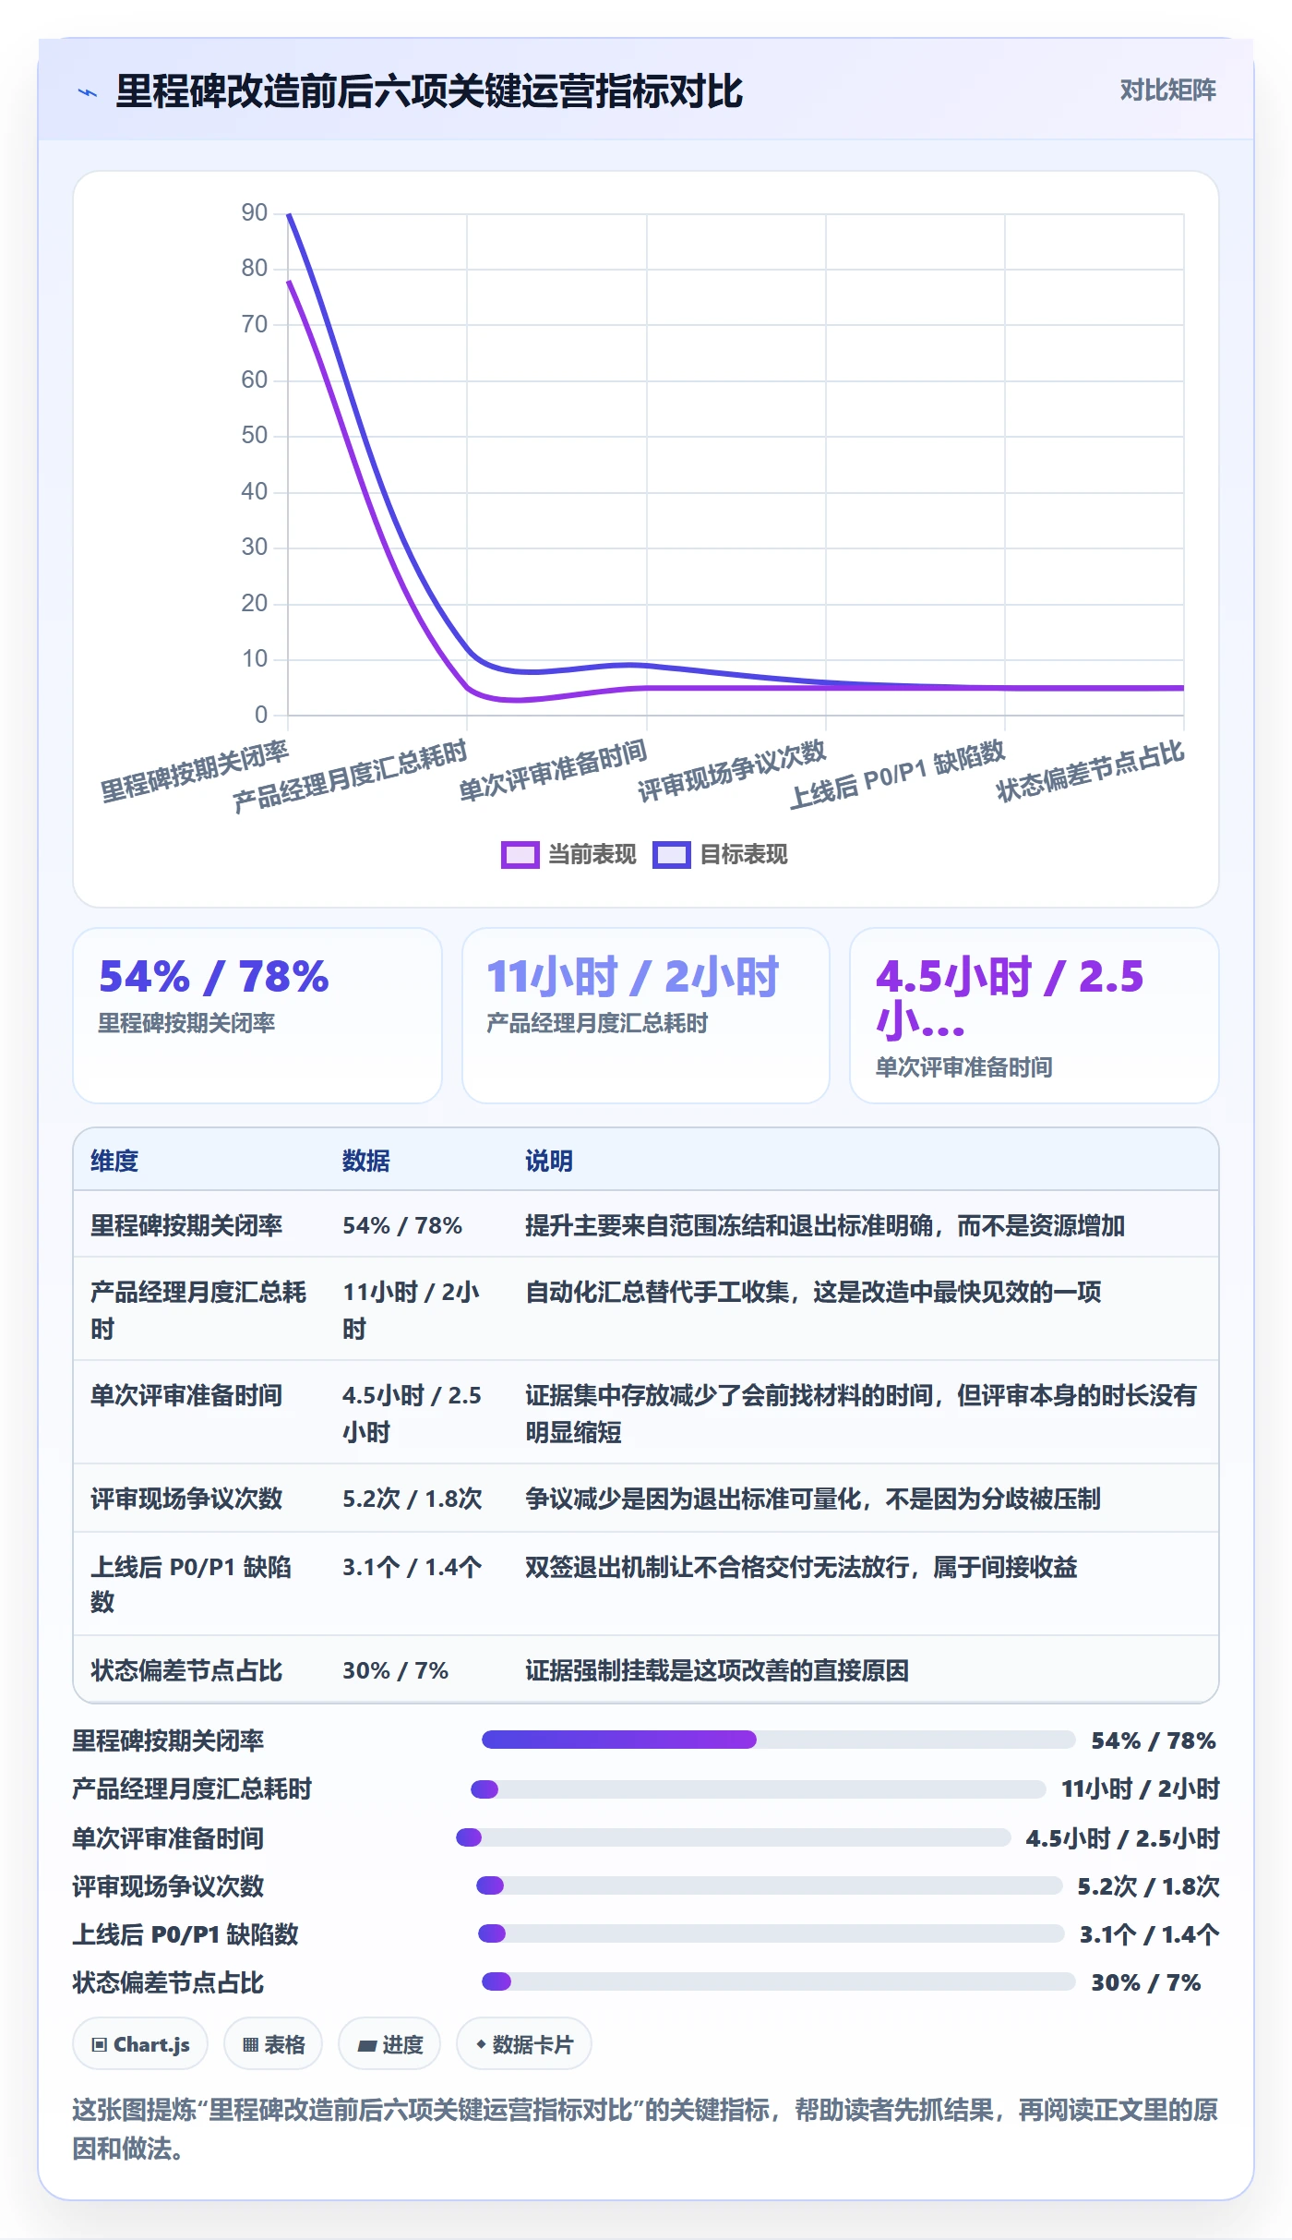The width and height of the screenshot is (1292, 2240).
Task: Click progress bar for 里程碑按期关闭率
Action: 779,1740
